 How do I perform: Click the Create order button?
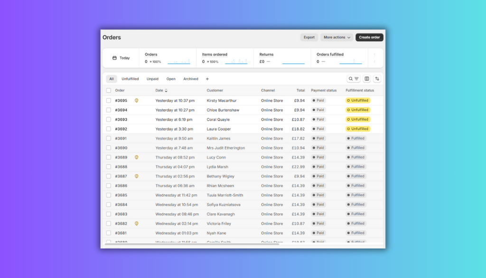click(369, 38)
